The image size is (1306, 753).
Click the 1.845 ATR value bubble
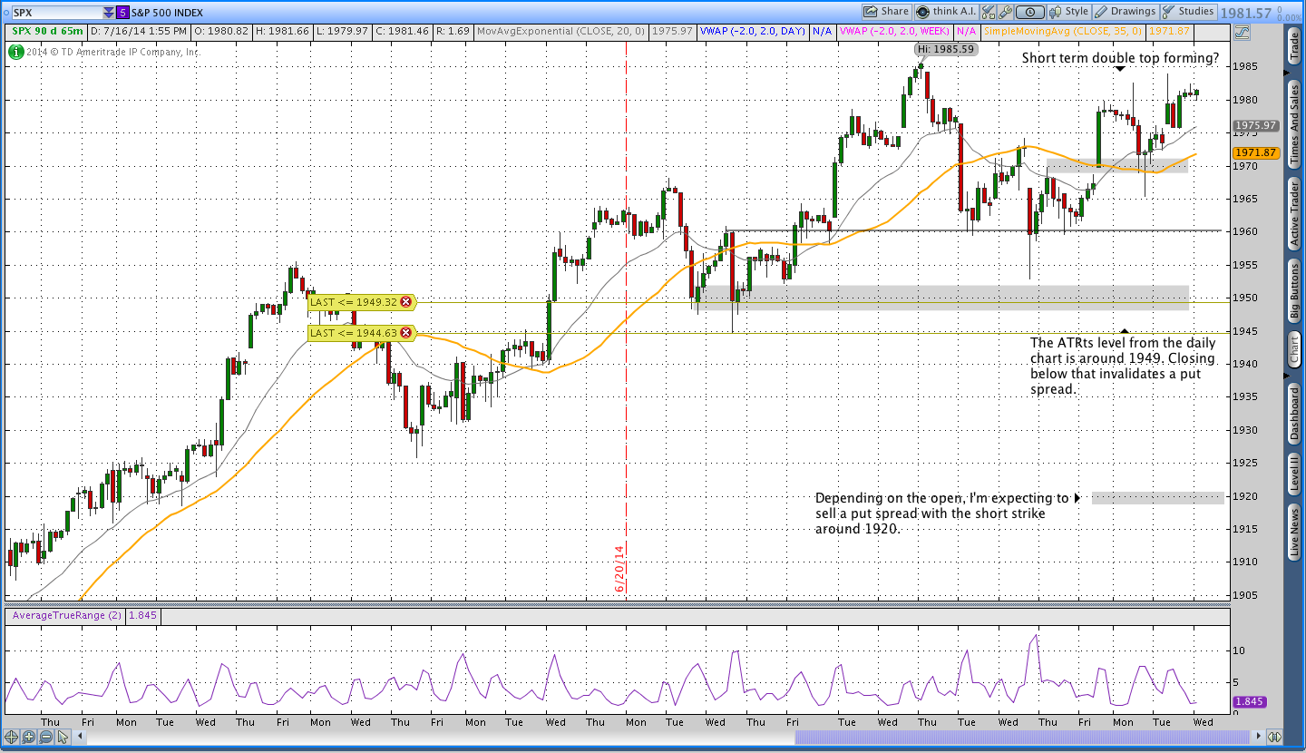[x=1250, y=702]
